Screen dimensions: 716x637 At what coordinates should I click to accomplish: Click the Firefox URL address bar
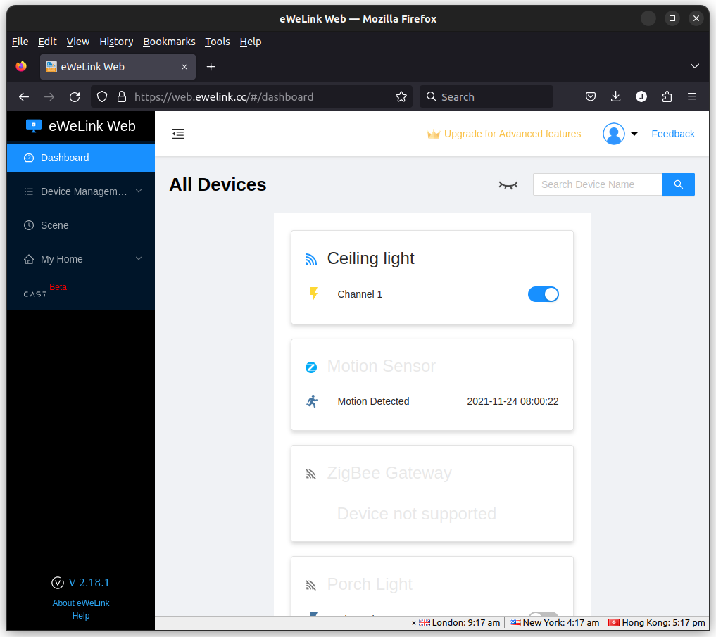point(251,97)
